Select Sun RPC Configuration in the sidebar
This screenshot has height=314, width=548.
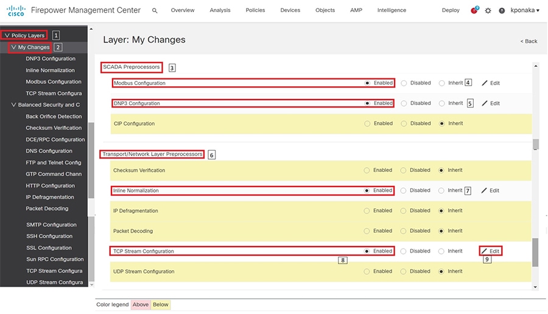[55, 259]
